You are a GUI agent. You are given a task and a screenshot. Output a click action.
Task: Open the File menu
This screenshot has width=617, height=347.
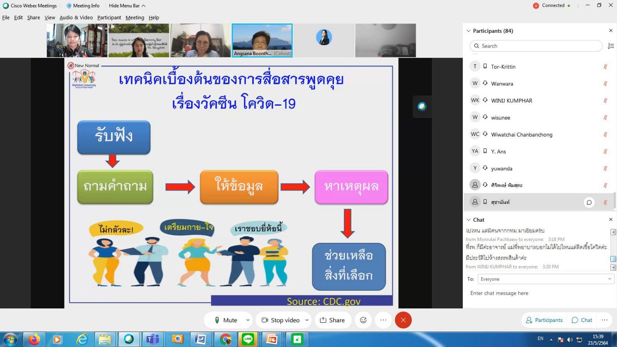point(6,18)
